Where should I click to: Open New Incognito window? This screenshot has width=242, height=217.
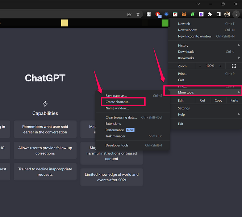pyautogui.click(x=195, y=37)
